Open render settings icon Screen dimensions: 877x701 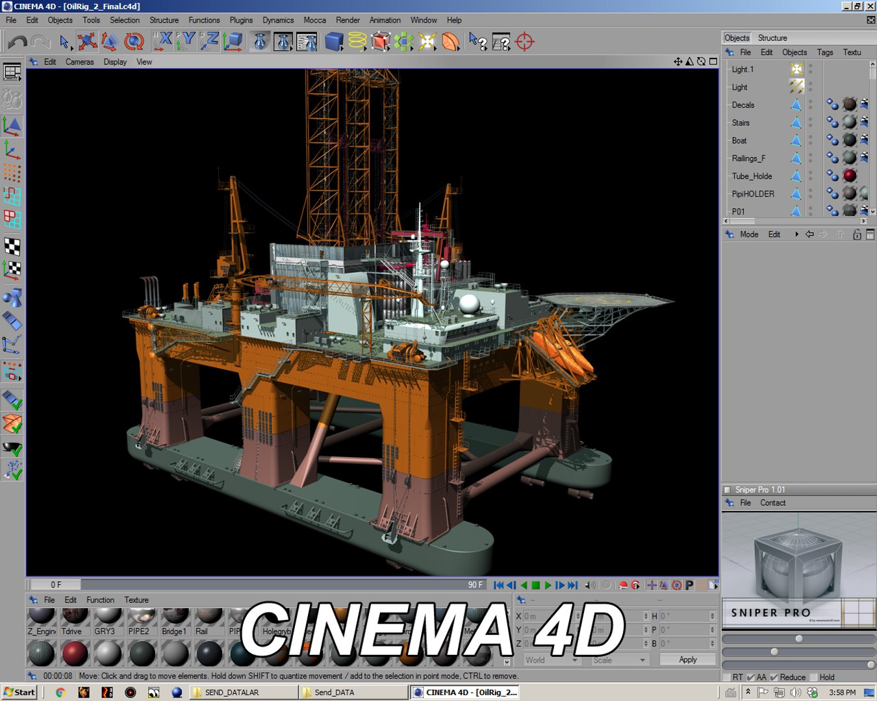[307, 42]
